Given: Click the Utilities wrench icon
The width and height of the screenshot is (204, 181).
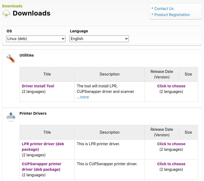Looking at the screenshot, I should tap(11, 58).
